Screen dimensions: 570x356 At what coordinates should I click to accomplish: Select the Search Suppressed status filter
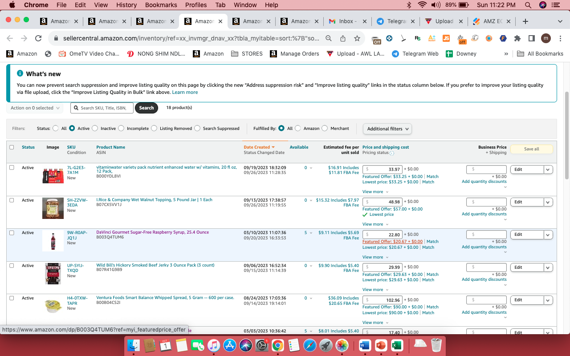197,128
